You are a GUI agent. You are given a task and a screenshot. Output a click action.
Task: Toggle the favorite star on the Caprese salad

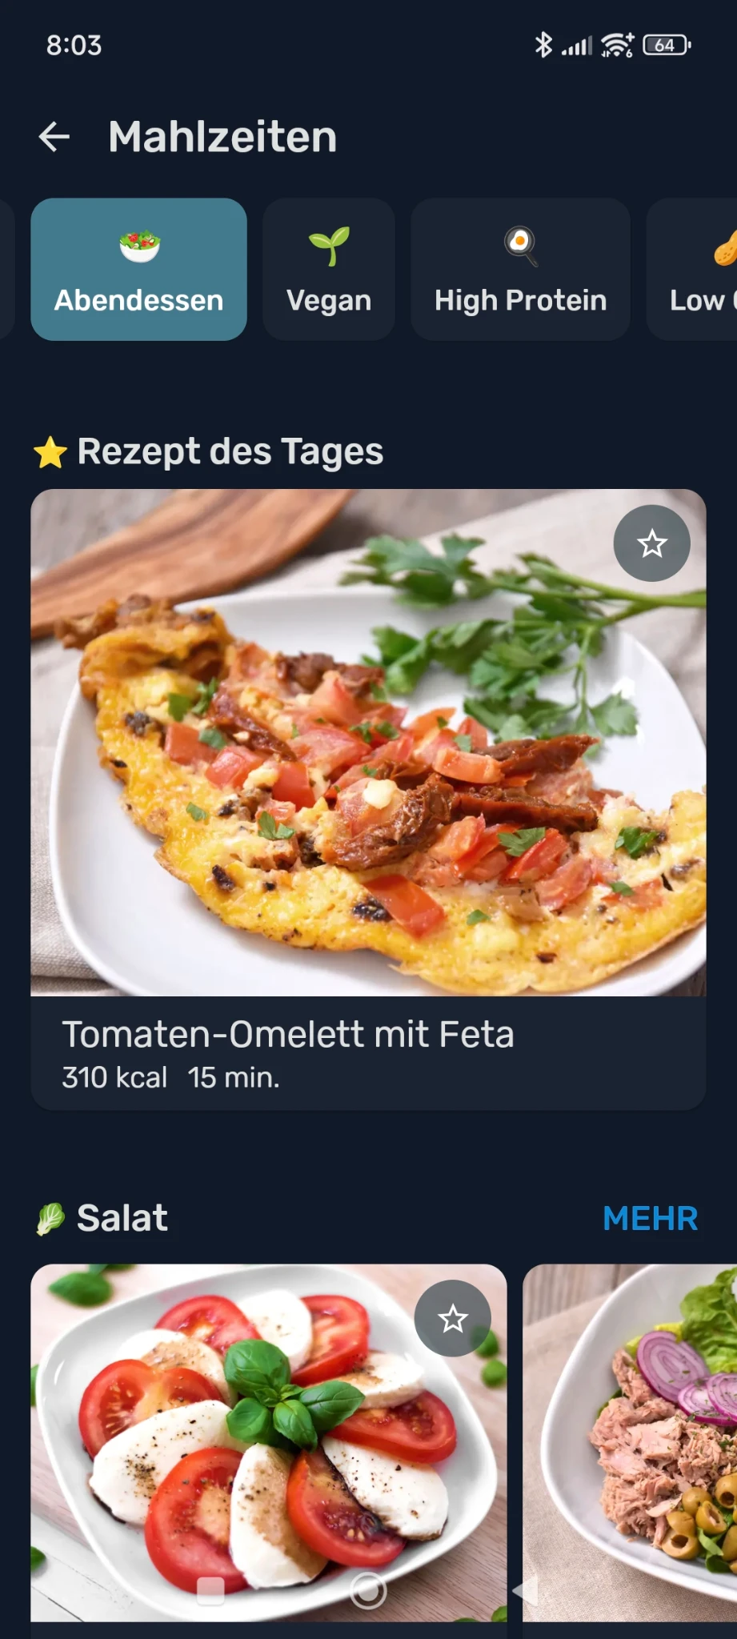452,1318
